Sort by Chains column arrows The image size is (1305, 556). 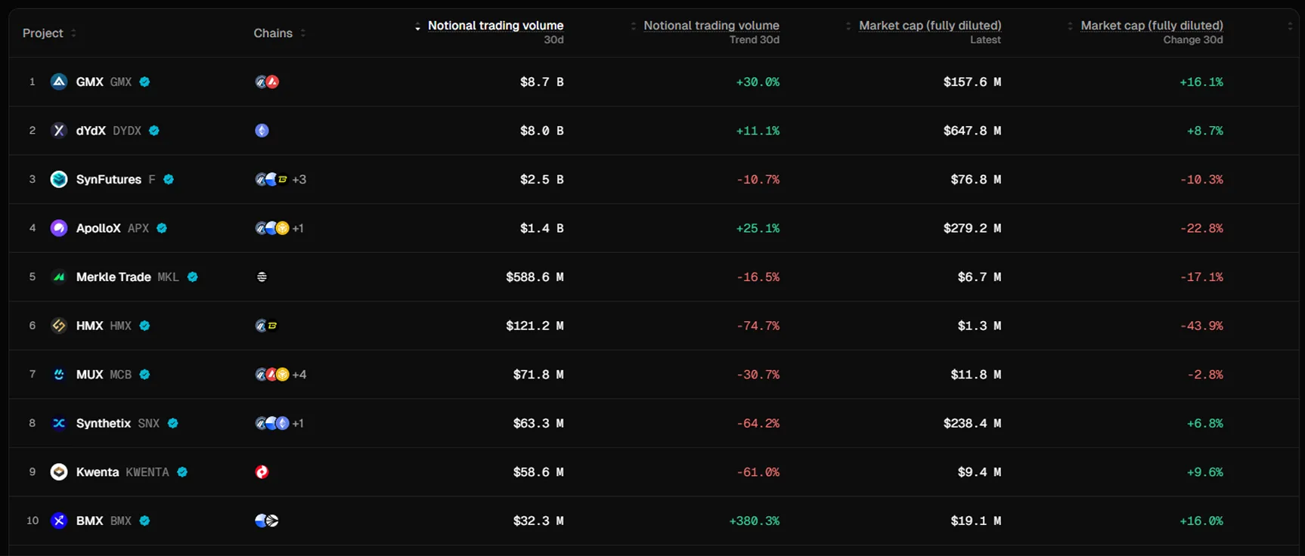[303, 33]
